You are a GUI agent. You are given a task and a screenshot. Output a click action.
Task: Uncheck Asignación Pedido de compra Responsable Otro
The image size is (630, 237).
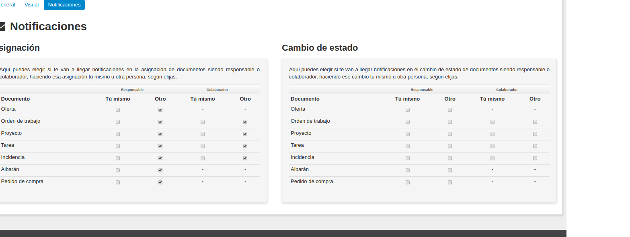pos(160,182)
